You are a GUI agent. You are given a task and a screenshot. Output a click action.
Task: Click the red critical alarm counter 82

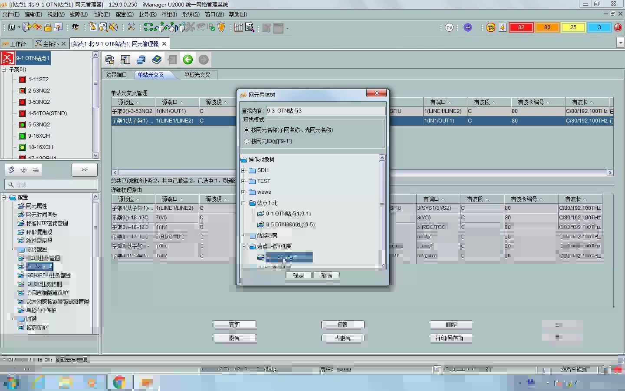point(521,27)
